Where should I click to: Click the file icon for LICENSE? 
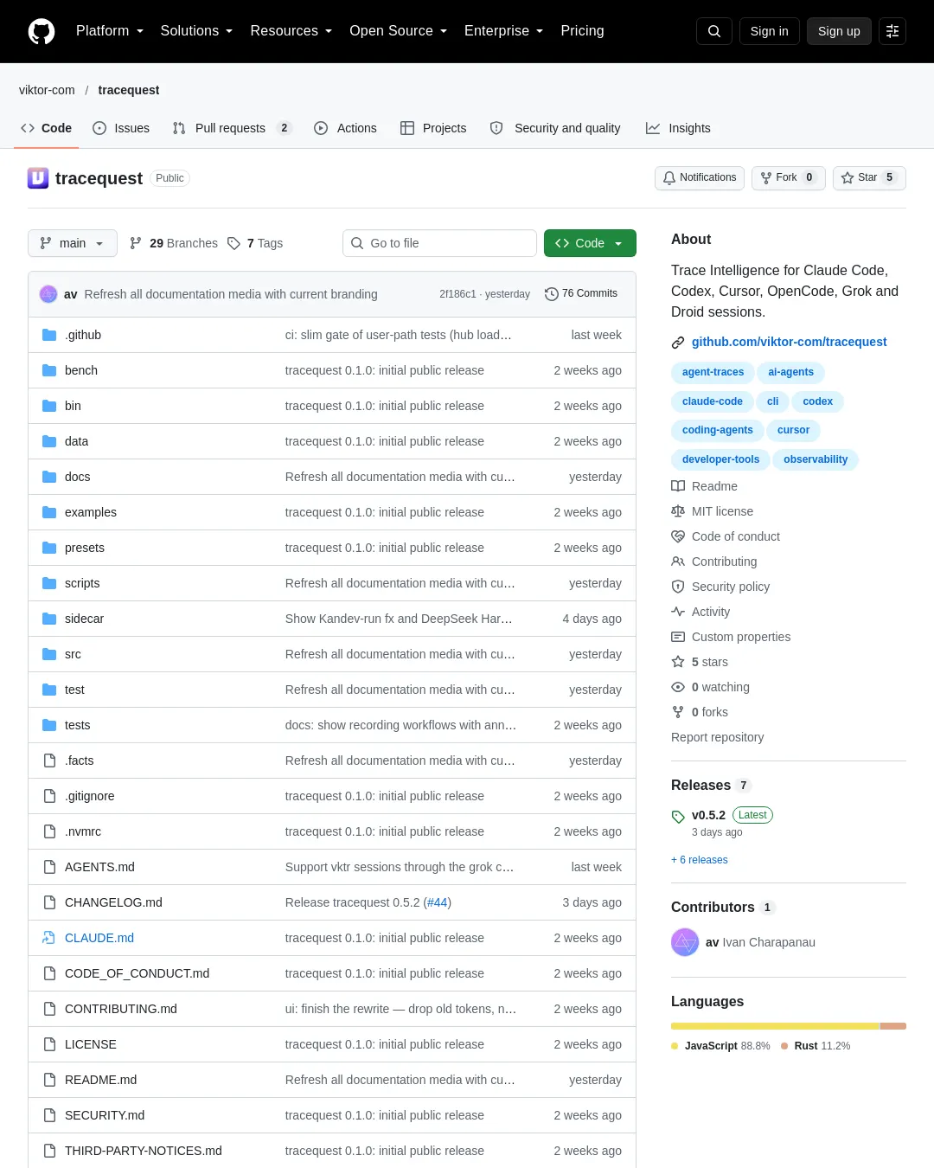[x=49, y=1044]
